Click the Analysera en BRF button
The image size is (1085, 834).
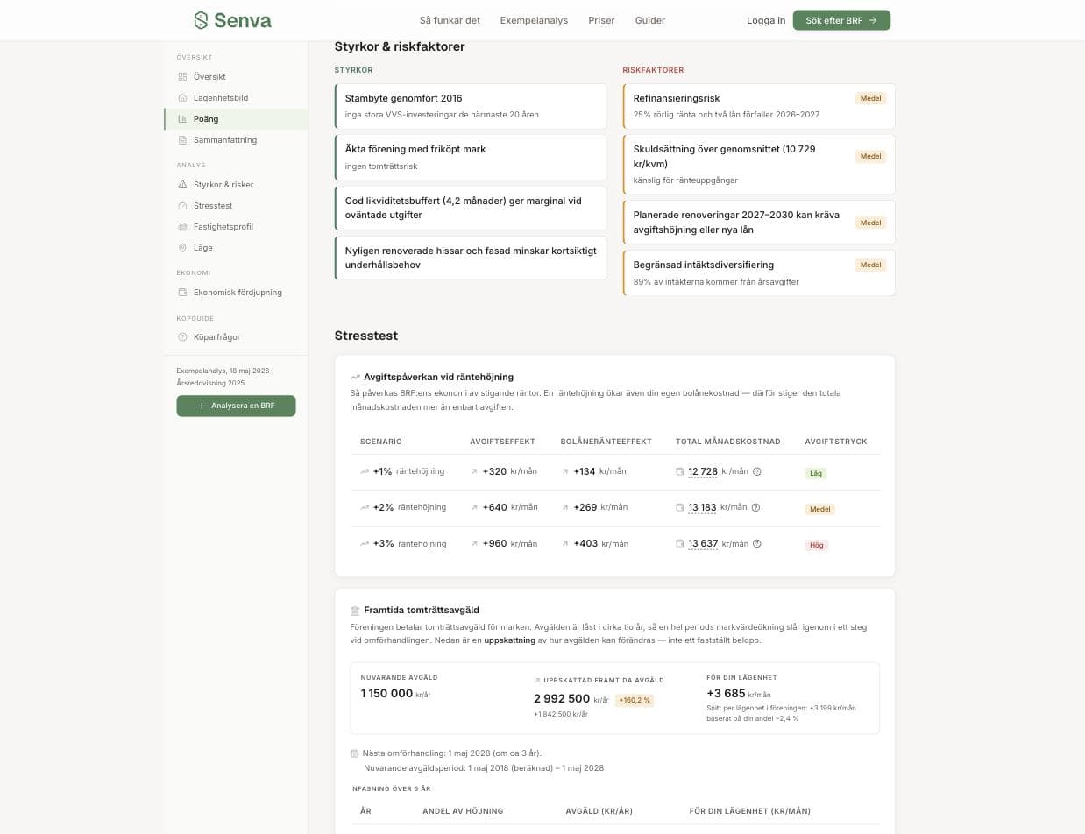236,406
